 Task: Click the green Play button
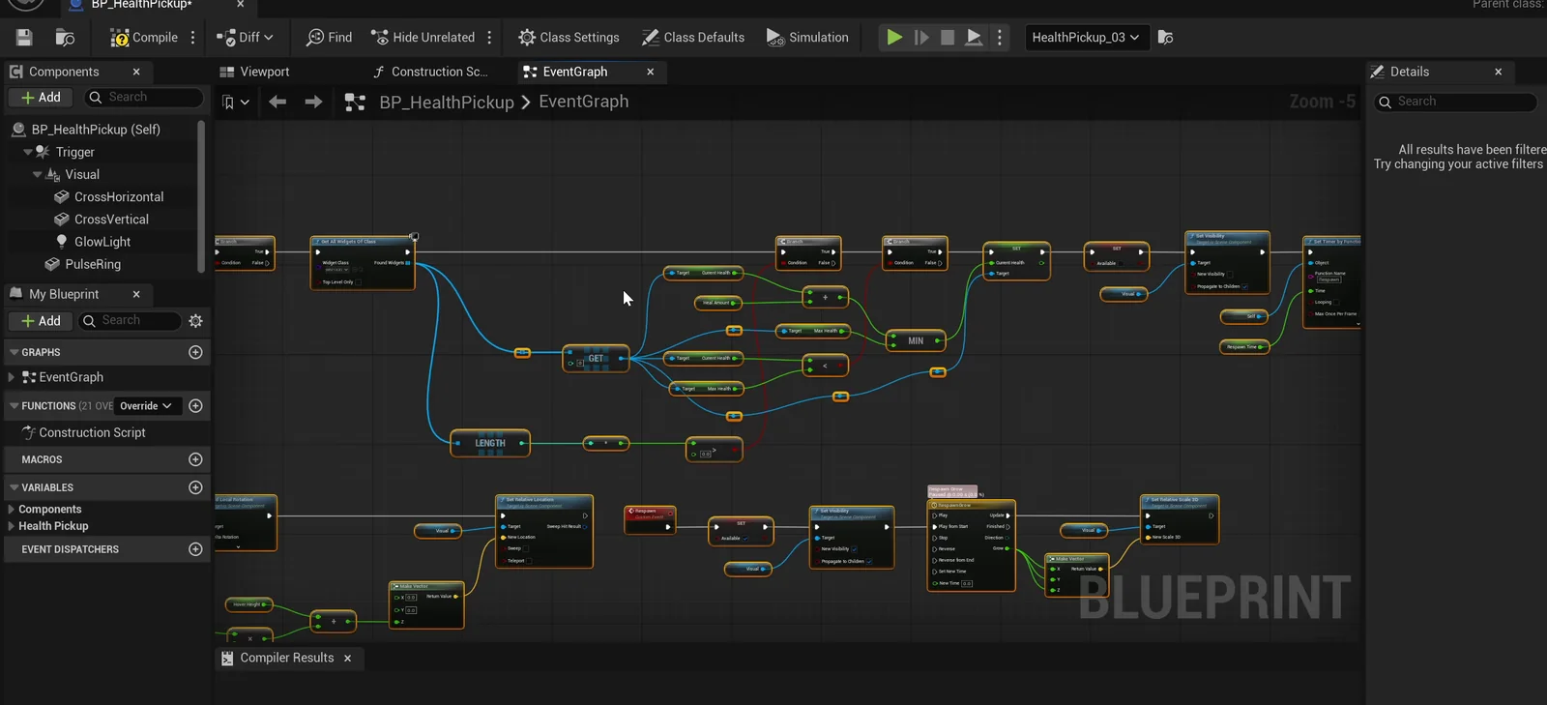click(x=894, y=38)
